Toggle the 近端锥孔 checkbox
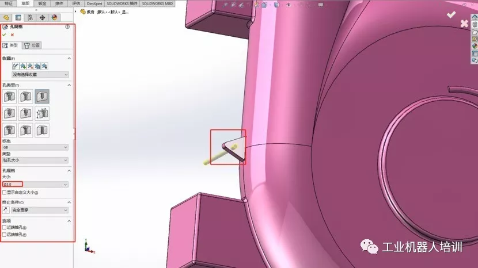 click(x=4, y=227)
